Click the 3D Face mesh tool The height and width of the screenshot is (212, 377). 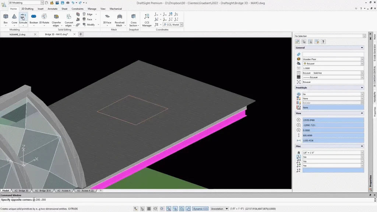[107, 19]
